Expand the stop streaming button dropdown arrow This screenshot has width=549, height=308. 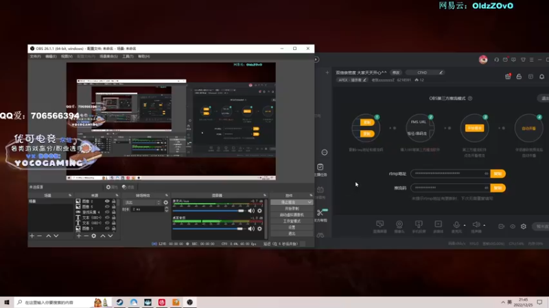pyautogui.click(x=309, y=202)
